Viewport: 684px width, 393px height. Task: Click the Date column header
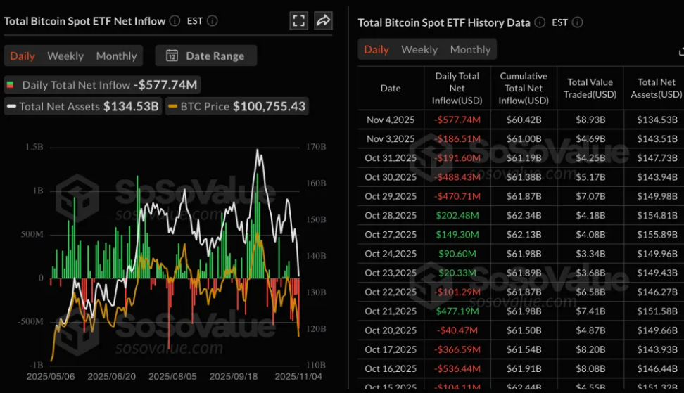tap(391, 89)
